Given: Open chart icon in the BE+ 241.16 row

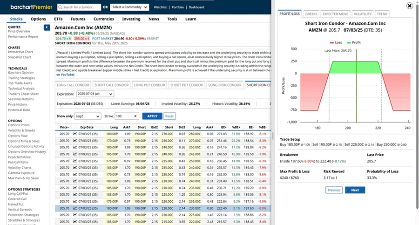Looking at the screenshot, I should click(x=75, y=147).
